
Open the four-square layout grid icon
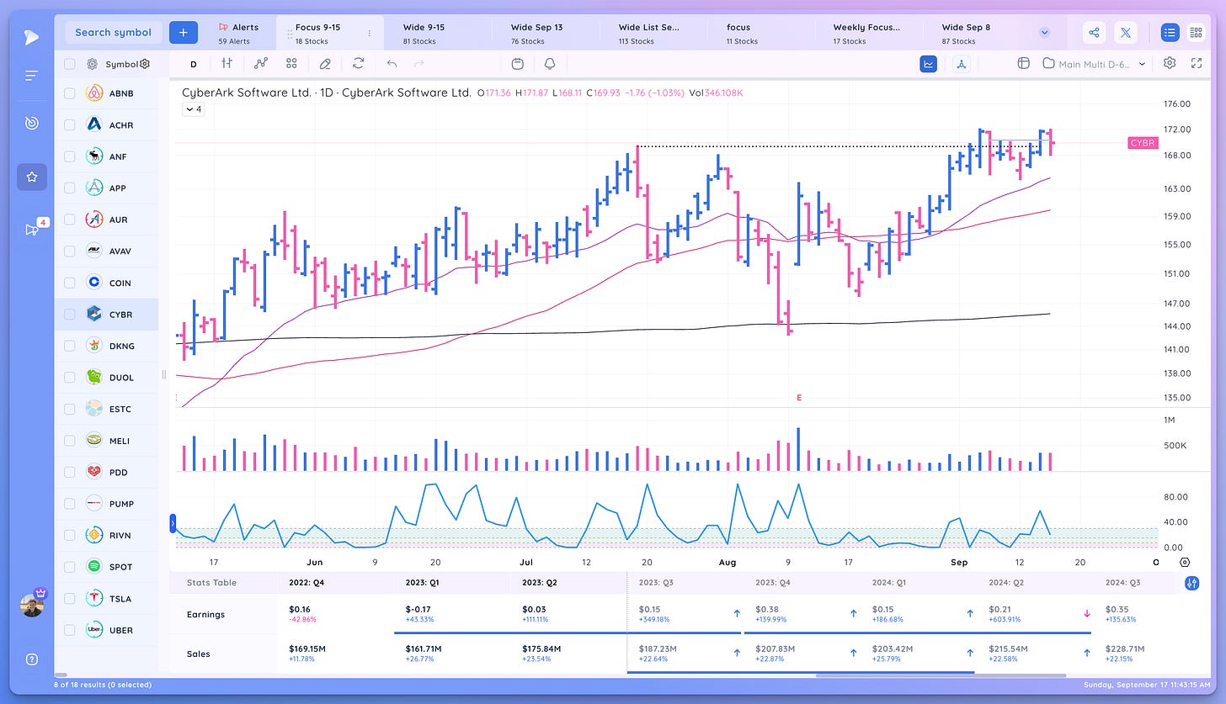point(291,63)
